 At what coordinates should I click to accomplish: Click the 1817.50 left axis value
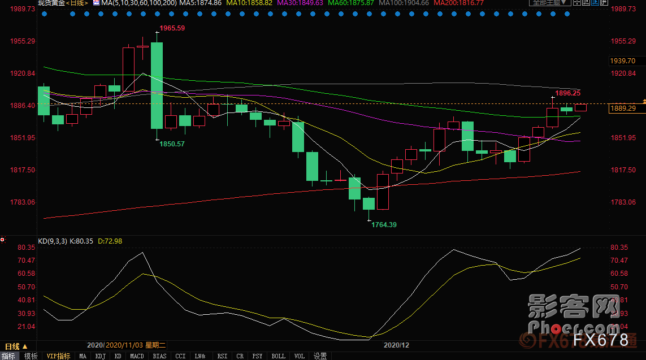tap(23, 170)
